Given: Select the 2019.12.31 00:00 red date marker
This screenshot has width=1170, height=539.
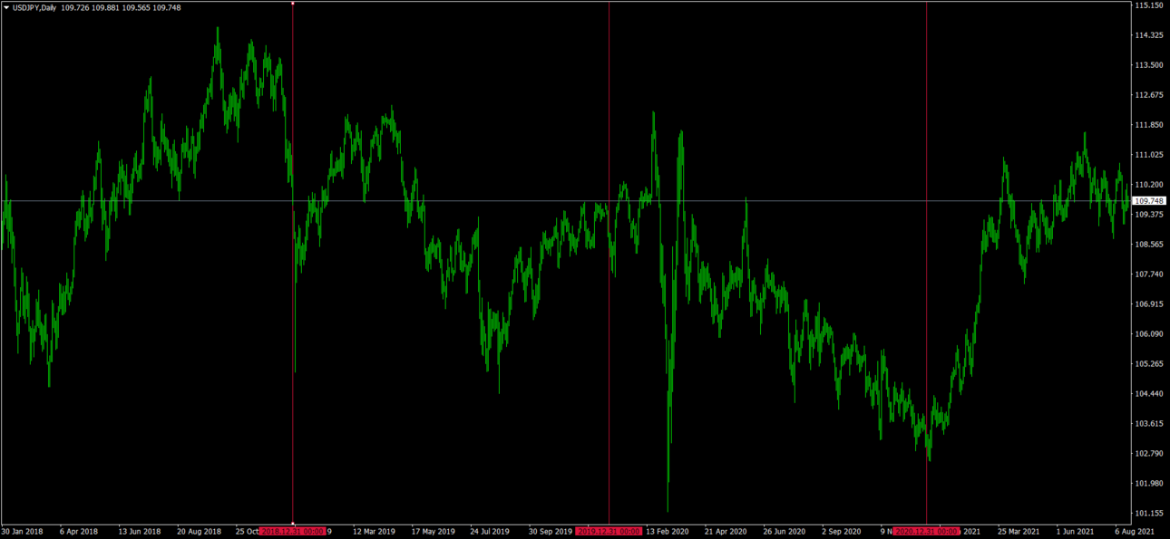Looking at the screenshot, I should (x=609, y=532).
